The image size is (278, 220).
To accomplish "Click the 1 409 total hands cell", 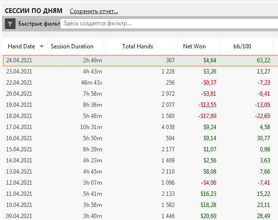I will click(168, 161).
